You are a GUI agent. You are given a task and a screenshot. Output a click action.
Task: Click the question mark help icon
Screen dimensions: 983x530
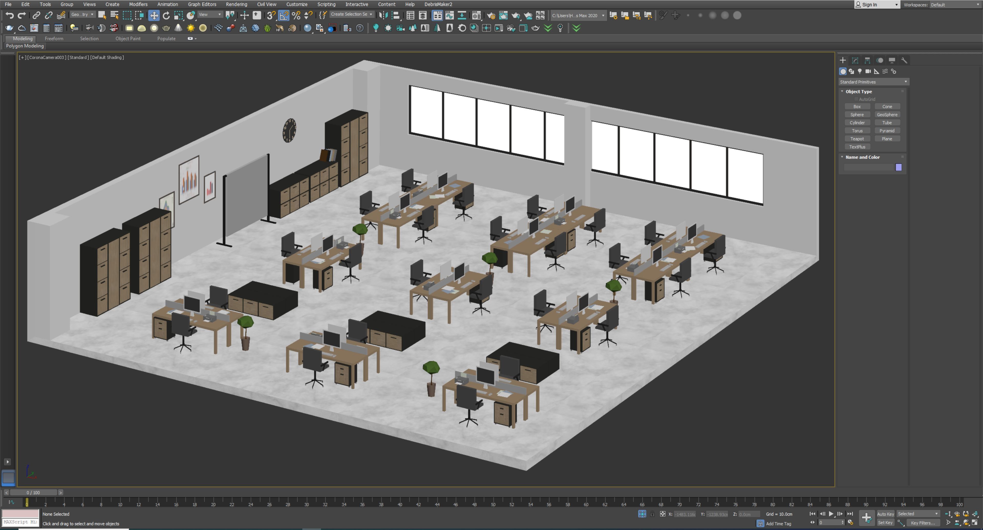tap(360, 28)
